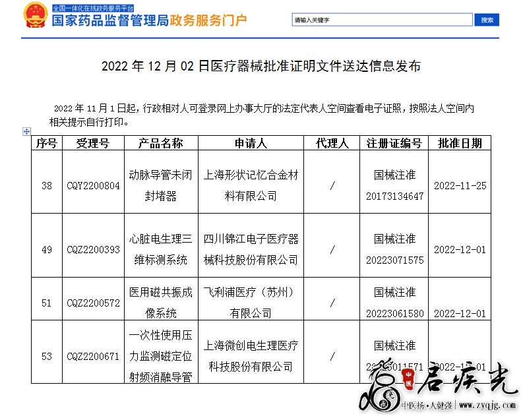Click the table move handle icon

pos(26,131)
